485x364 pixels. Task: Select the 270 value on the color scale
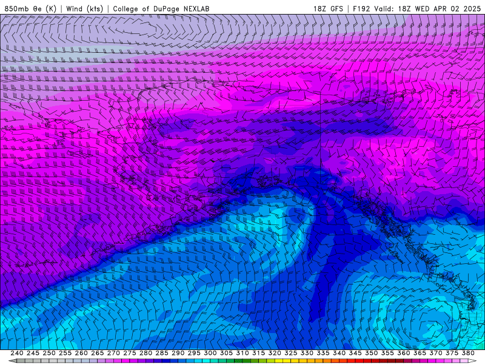[x=113, y=353]
